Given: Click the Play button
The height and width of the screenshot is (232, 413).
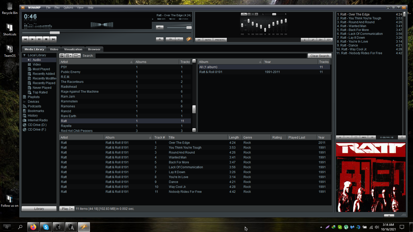Looking at the screenshot, I should click(32, 39).
